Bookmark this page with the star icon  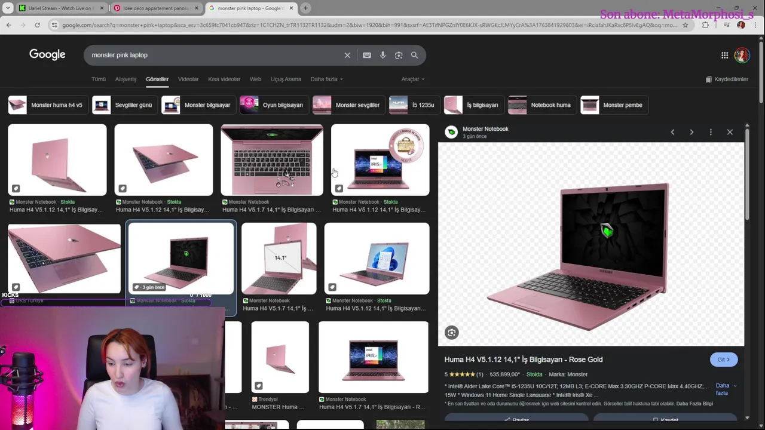point(685,25)
